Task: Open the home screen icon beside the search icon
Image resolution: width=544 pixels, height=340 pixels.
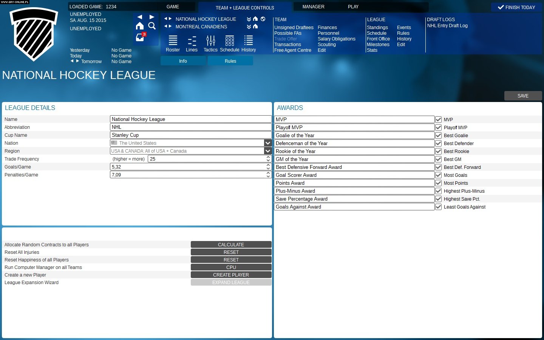Action: 140,26
